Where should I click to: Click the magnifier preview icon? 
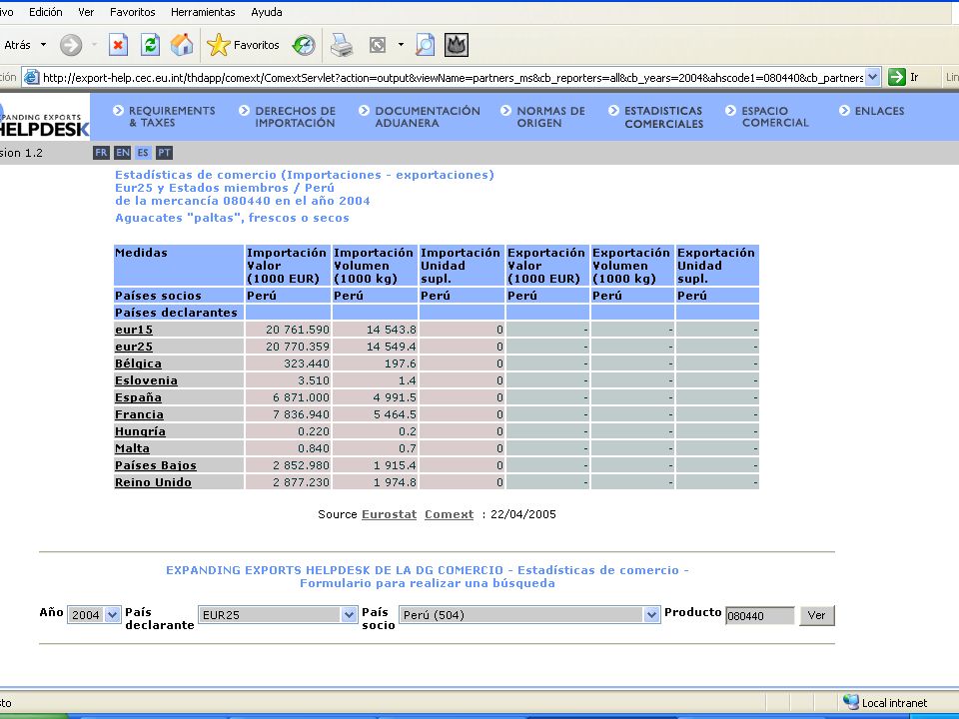(x=425, y=45)
